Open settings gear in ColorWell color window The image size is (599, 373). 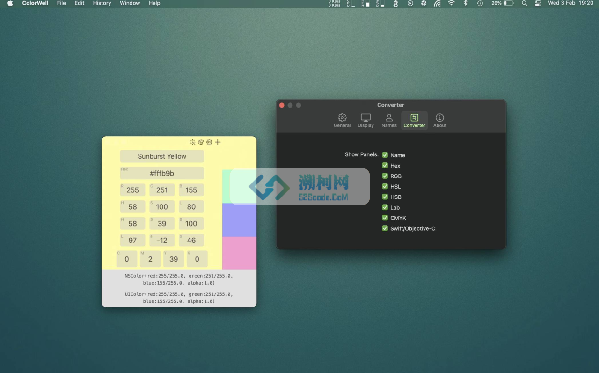click(x=209, y=142)
